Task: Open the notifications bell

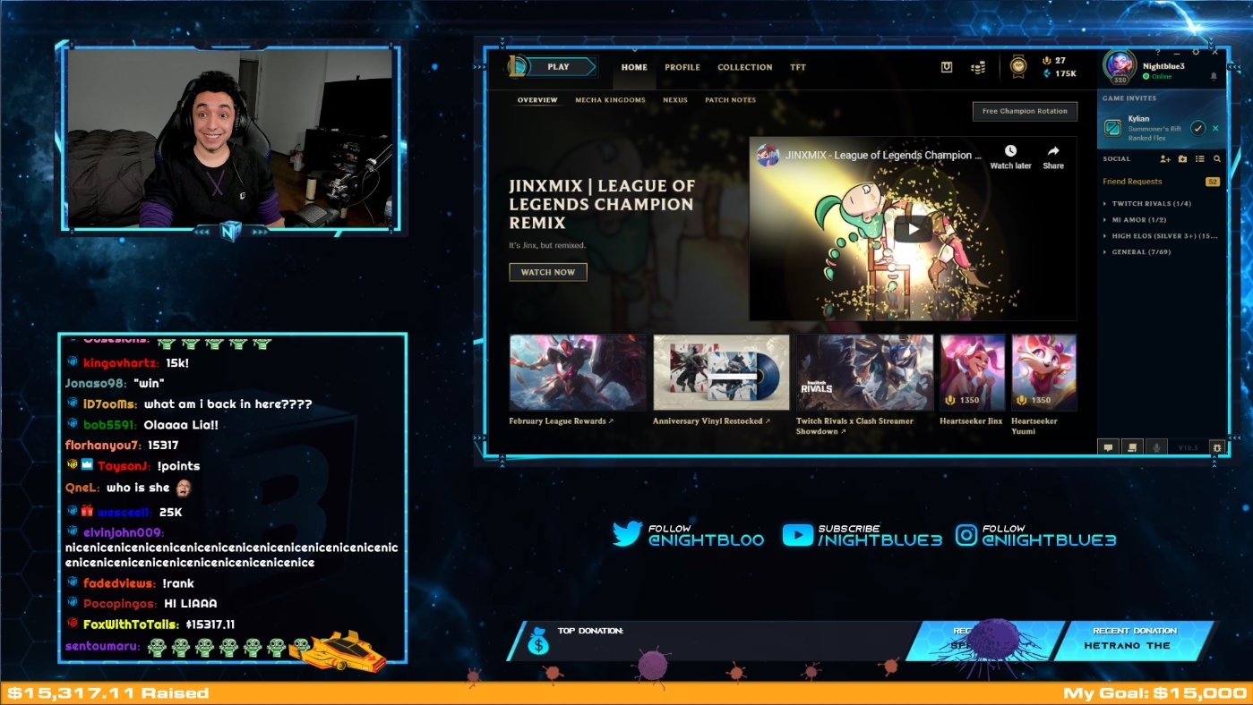Action: click(1214, 77)
